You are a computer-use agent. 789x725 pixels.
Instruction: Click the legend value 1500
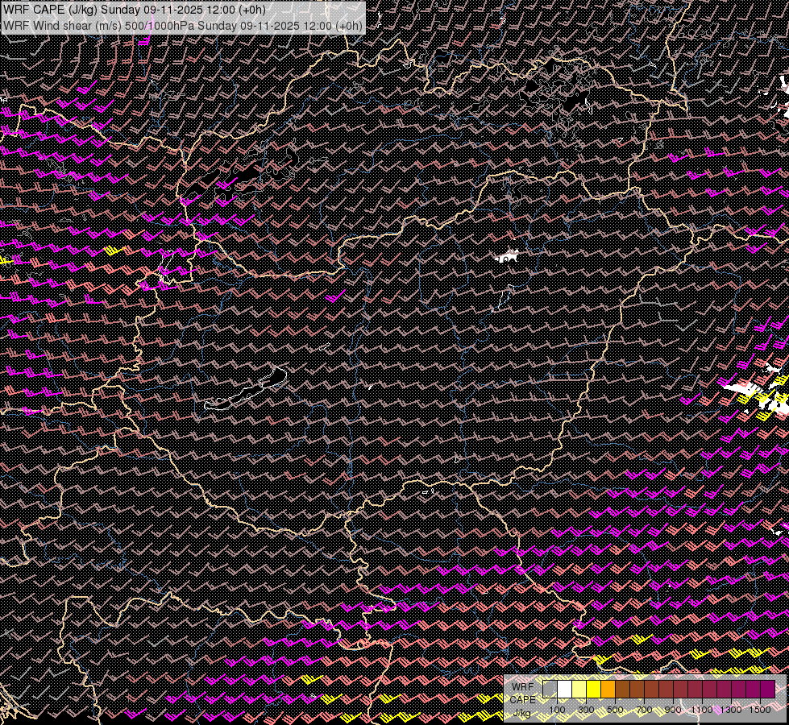[760, 710]
